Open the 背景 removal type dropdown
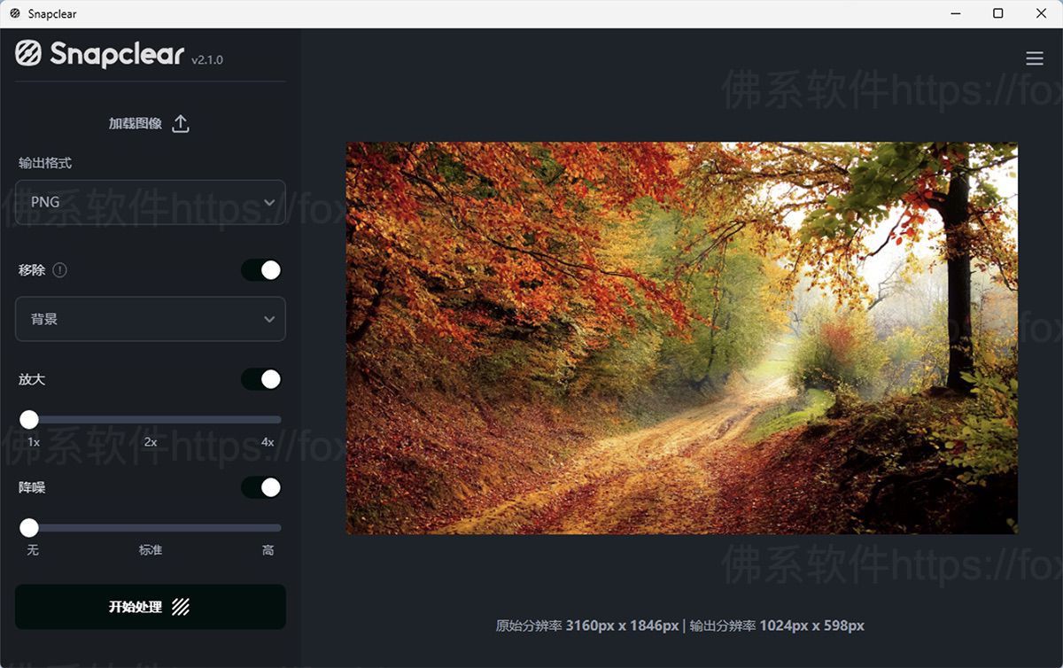The height and width of the screenshot is (668, 1063). coord(149,319)
